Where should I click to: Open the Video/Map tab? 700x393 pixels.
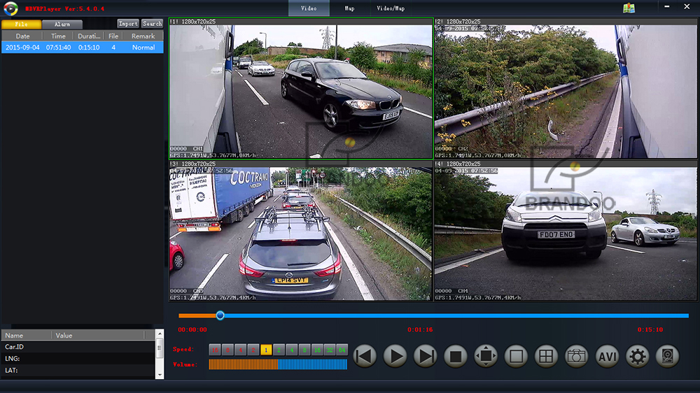coord(391,8)
